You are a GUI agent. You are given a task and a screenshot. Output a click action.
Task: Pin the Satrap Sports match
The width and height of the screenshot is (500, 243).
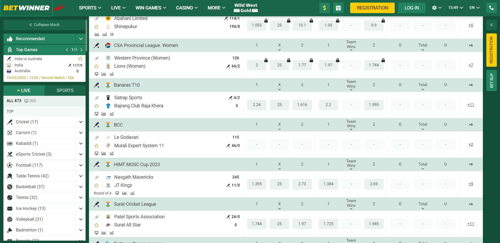tap(97, 98)
